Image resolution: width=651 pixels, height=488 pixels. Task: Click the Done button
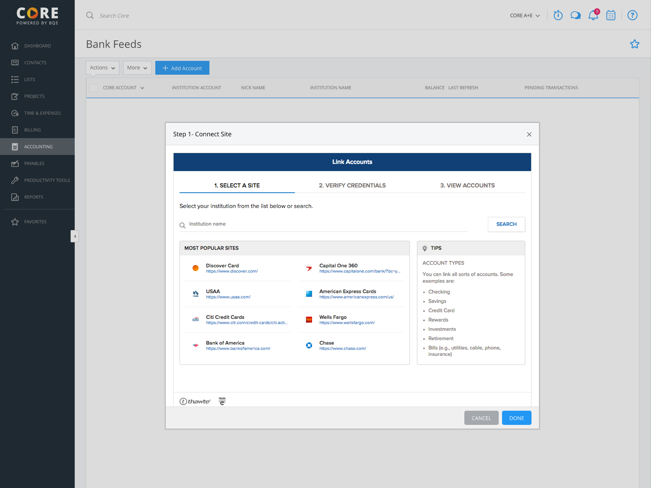pyautogui.click(x=517, y=418)
